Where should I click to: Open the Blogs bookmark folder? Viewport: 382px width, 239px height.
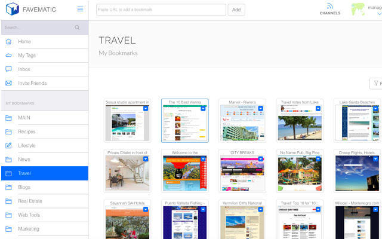[x=45, y=187]
